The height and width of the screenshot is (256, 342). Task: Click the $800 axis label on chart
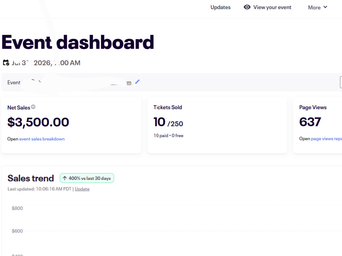[x=17, y=208]
